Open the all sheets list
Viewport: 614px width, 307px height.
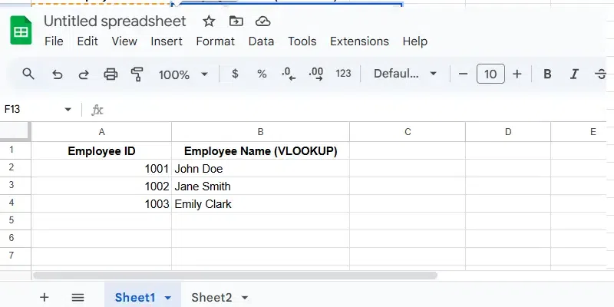(x=78, y=298)
